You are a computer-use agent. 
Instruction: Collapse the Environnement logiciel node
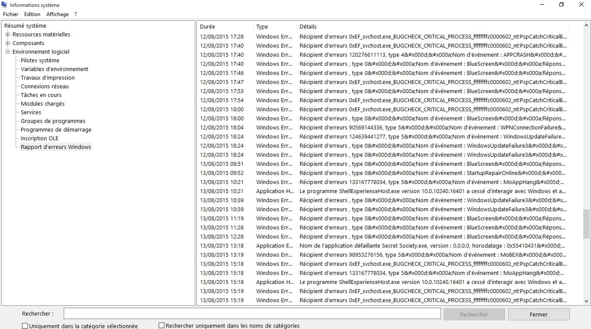coord(8,52)
